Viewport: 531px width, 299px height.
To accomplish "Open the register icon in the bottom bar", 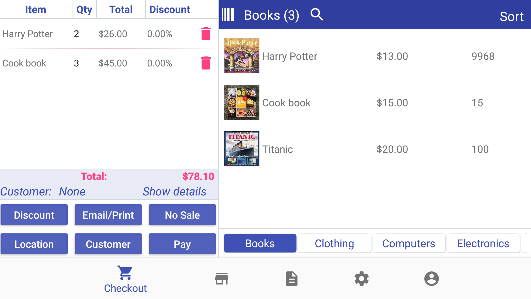I will click(x=221, y=279).
